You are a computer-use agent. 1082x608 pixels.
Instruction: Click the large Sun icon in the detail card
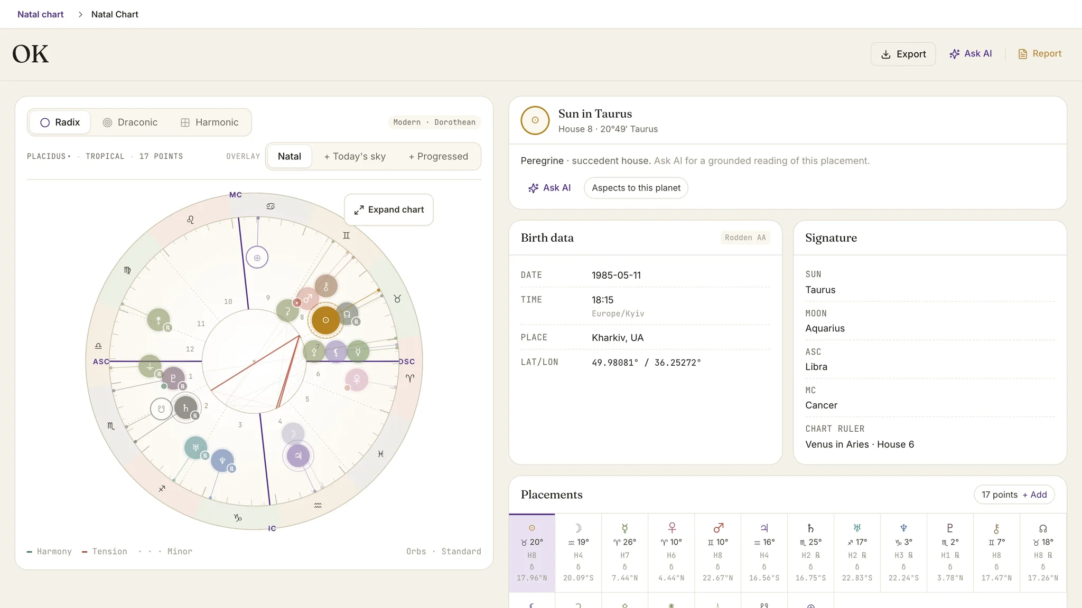coord(535,120)
